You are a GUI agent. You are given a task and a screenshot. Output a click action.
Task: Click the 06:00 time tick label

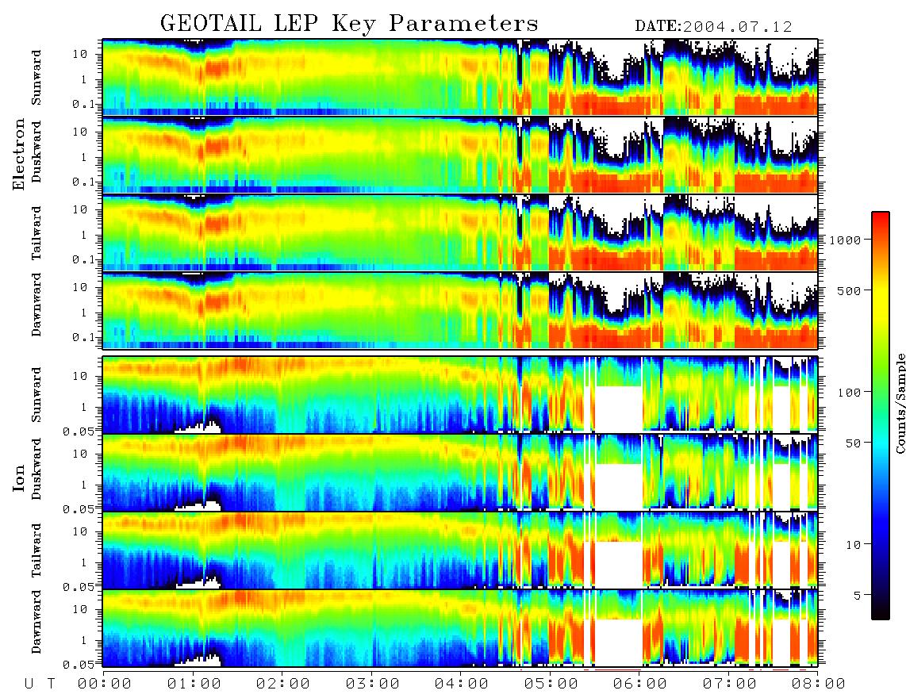tap(640, 684)
